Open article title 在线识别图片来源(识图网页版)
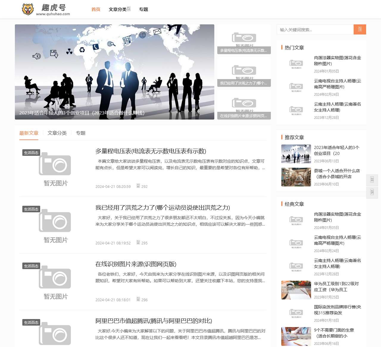The width and height of the screenshot is (381, 347). [136, 264]
